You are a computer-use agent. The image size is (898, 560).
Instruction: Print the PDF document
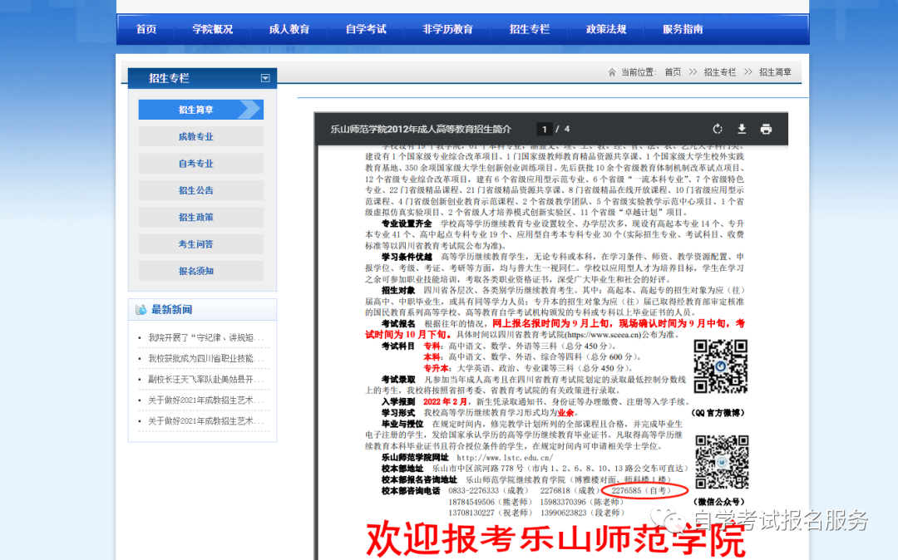point(766,129)
